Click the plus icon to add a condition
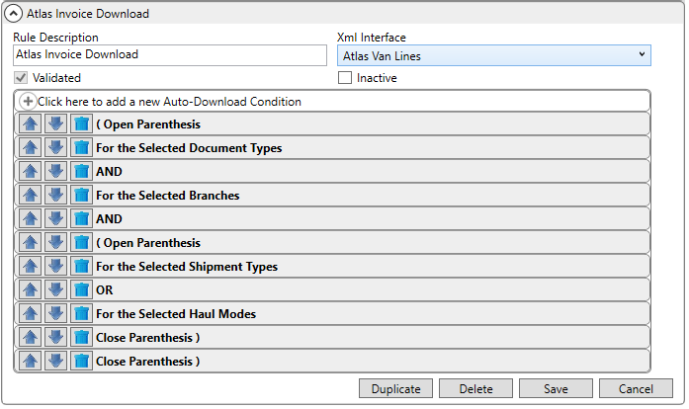Image resolution: width=689 pixels, height=409 pixels. coord(28,101)
